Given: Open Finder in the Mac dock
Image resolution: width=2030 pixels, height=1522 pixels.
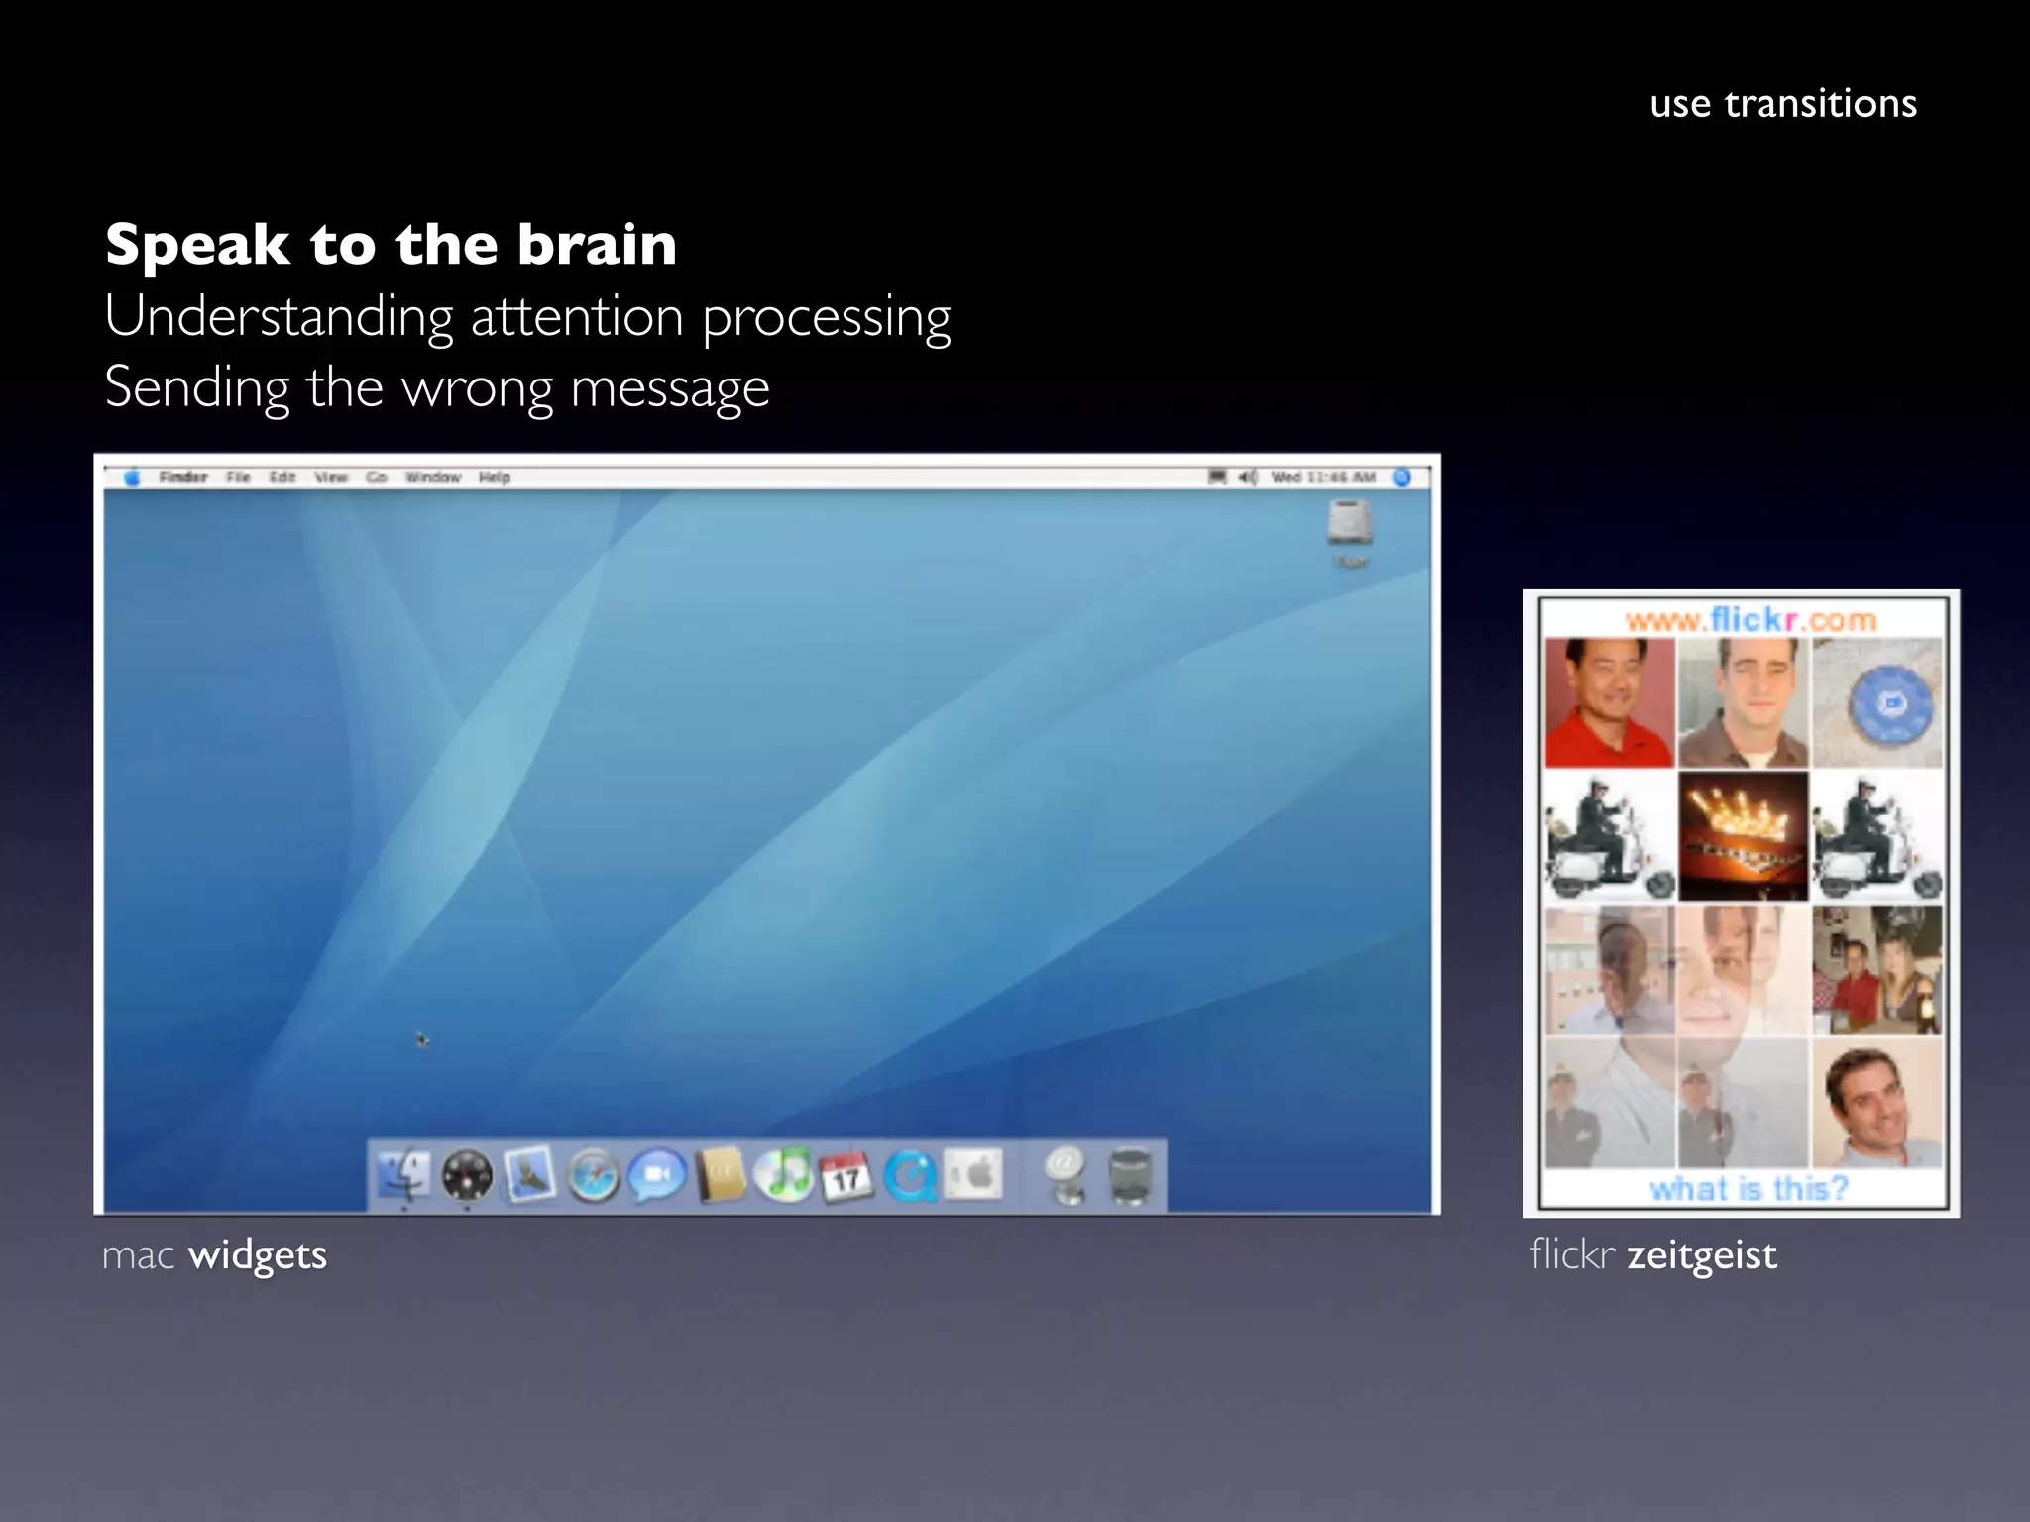Looking at the screenshot, I should 404,1176.
